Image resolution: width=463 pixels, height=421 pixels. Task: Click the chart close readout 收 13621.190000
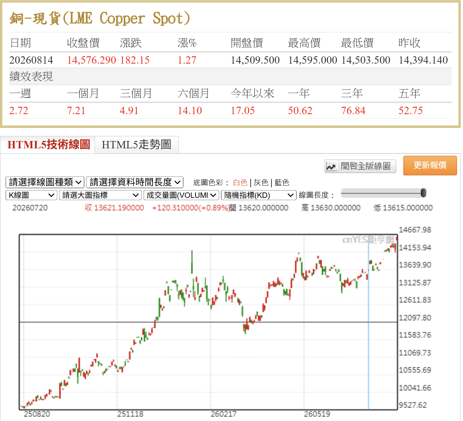click(x=114, y=208)
